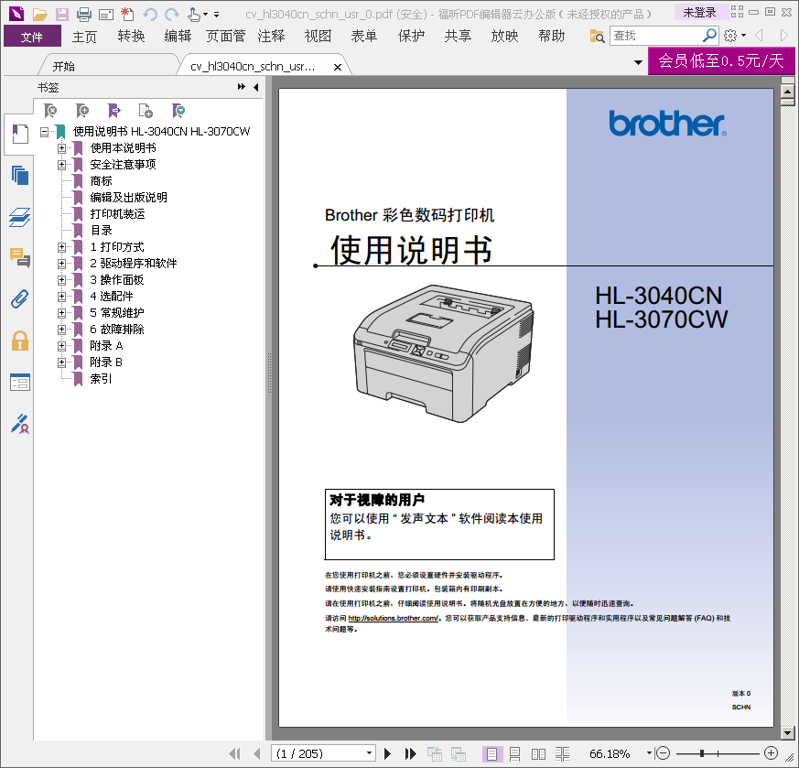The image size is (799, 768).
Task: Select the 目录 bookmark
Action: 101,231
